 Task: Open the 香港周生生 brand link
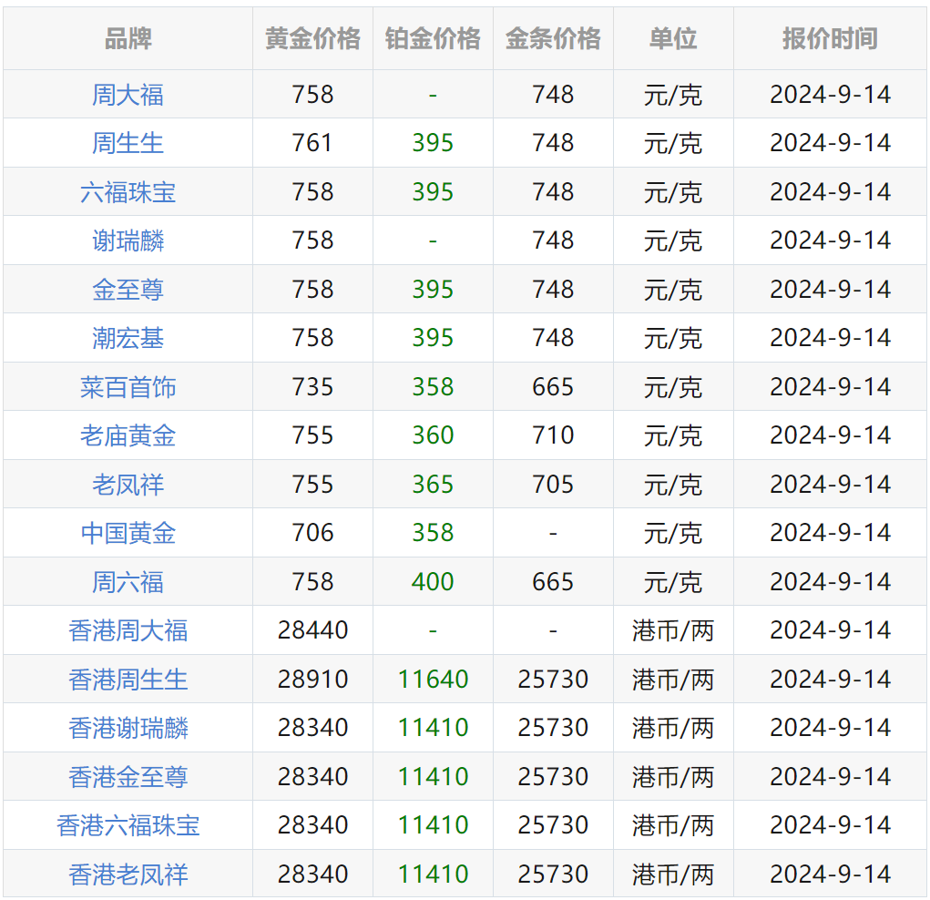[x=126, y=679]
